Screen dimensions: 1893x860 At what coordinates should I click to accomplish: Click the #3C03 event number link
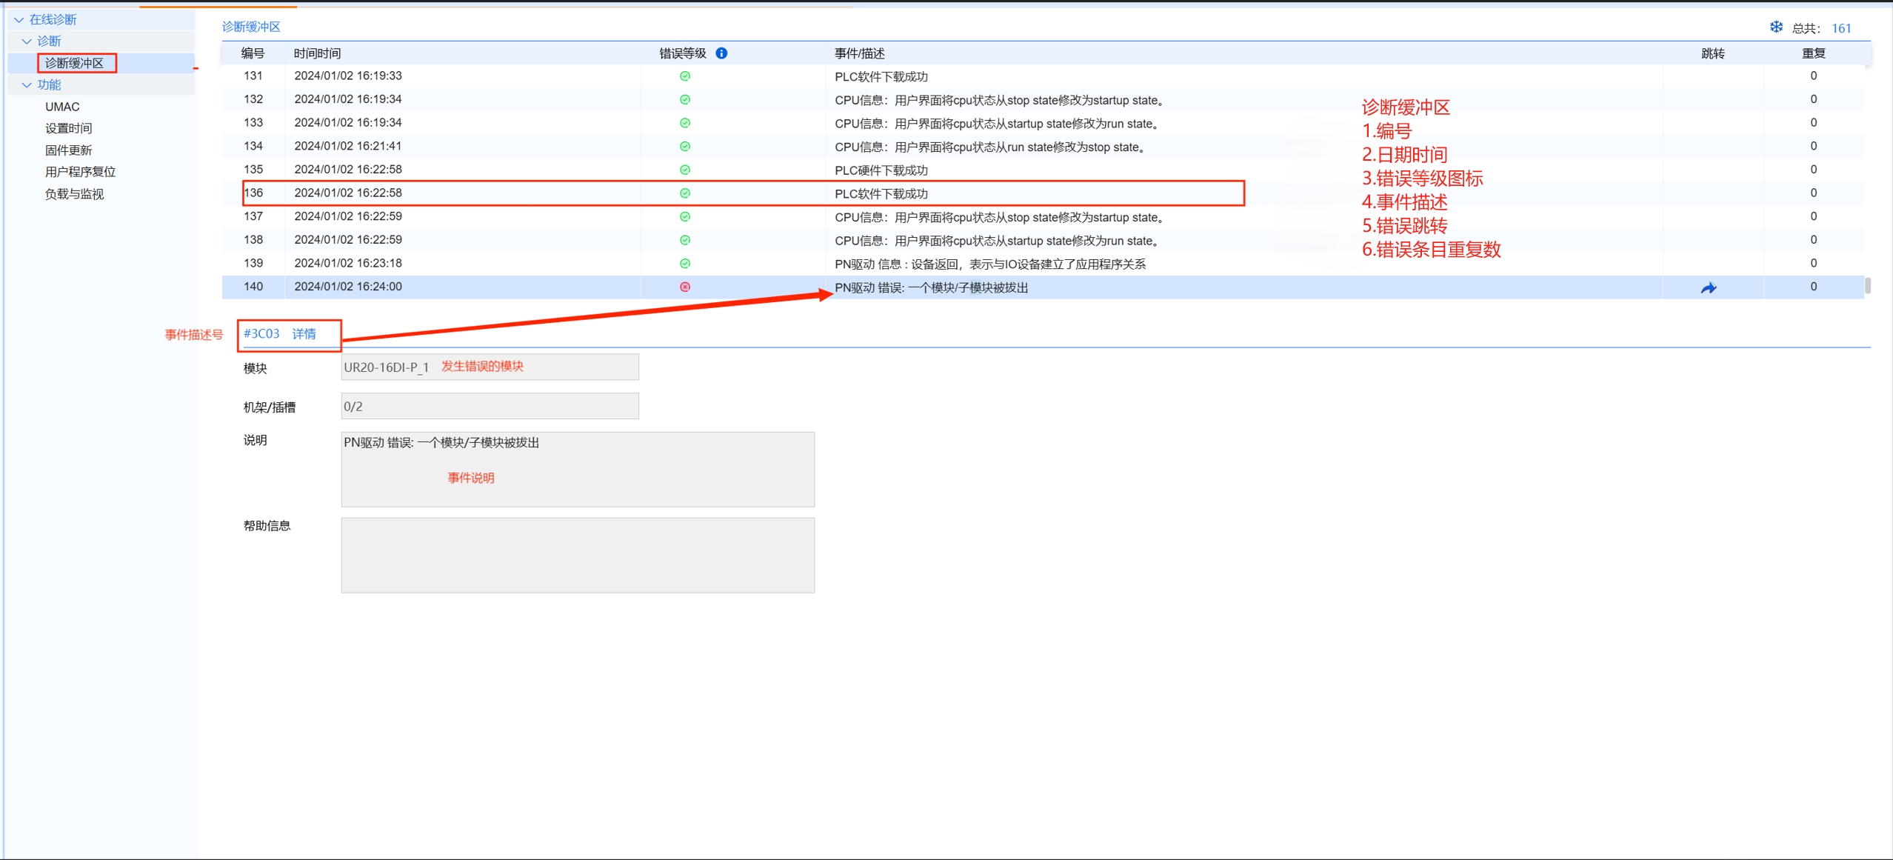pos(261,333)
